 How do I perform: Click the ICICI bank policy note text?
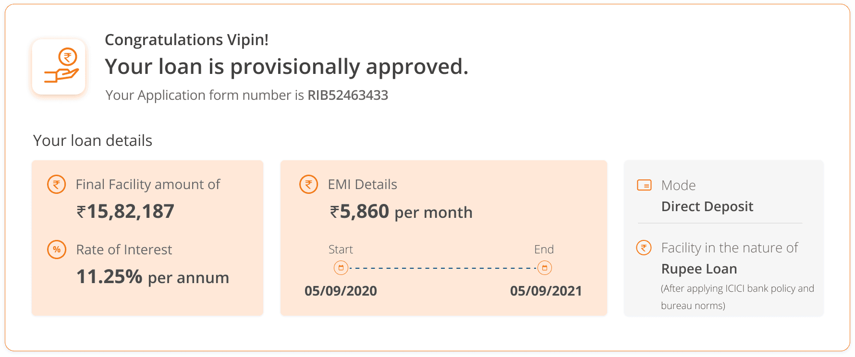[x=737, y=297]
